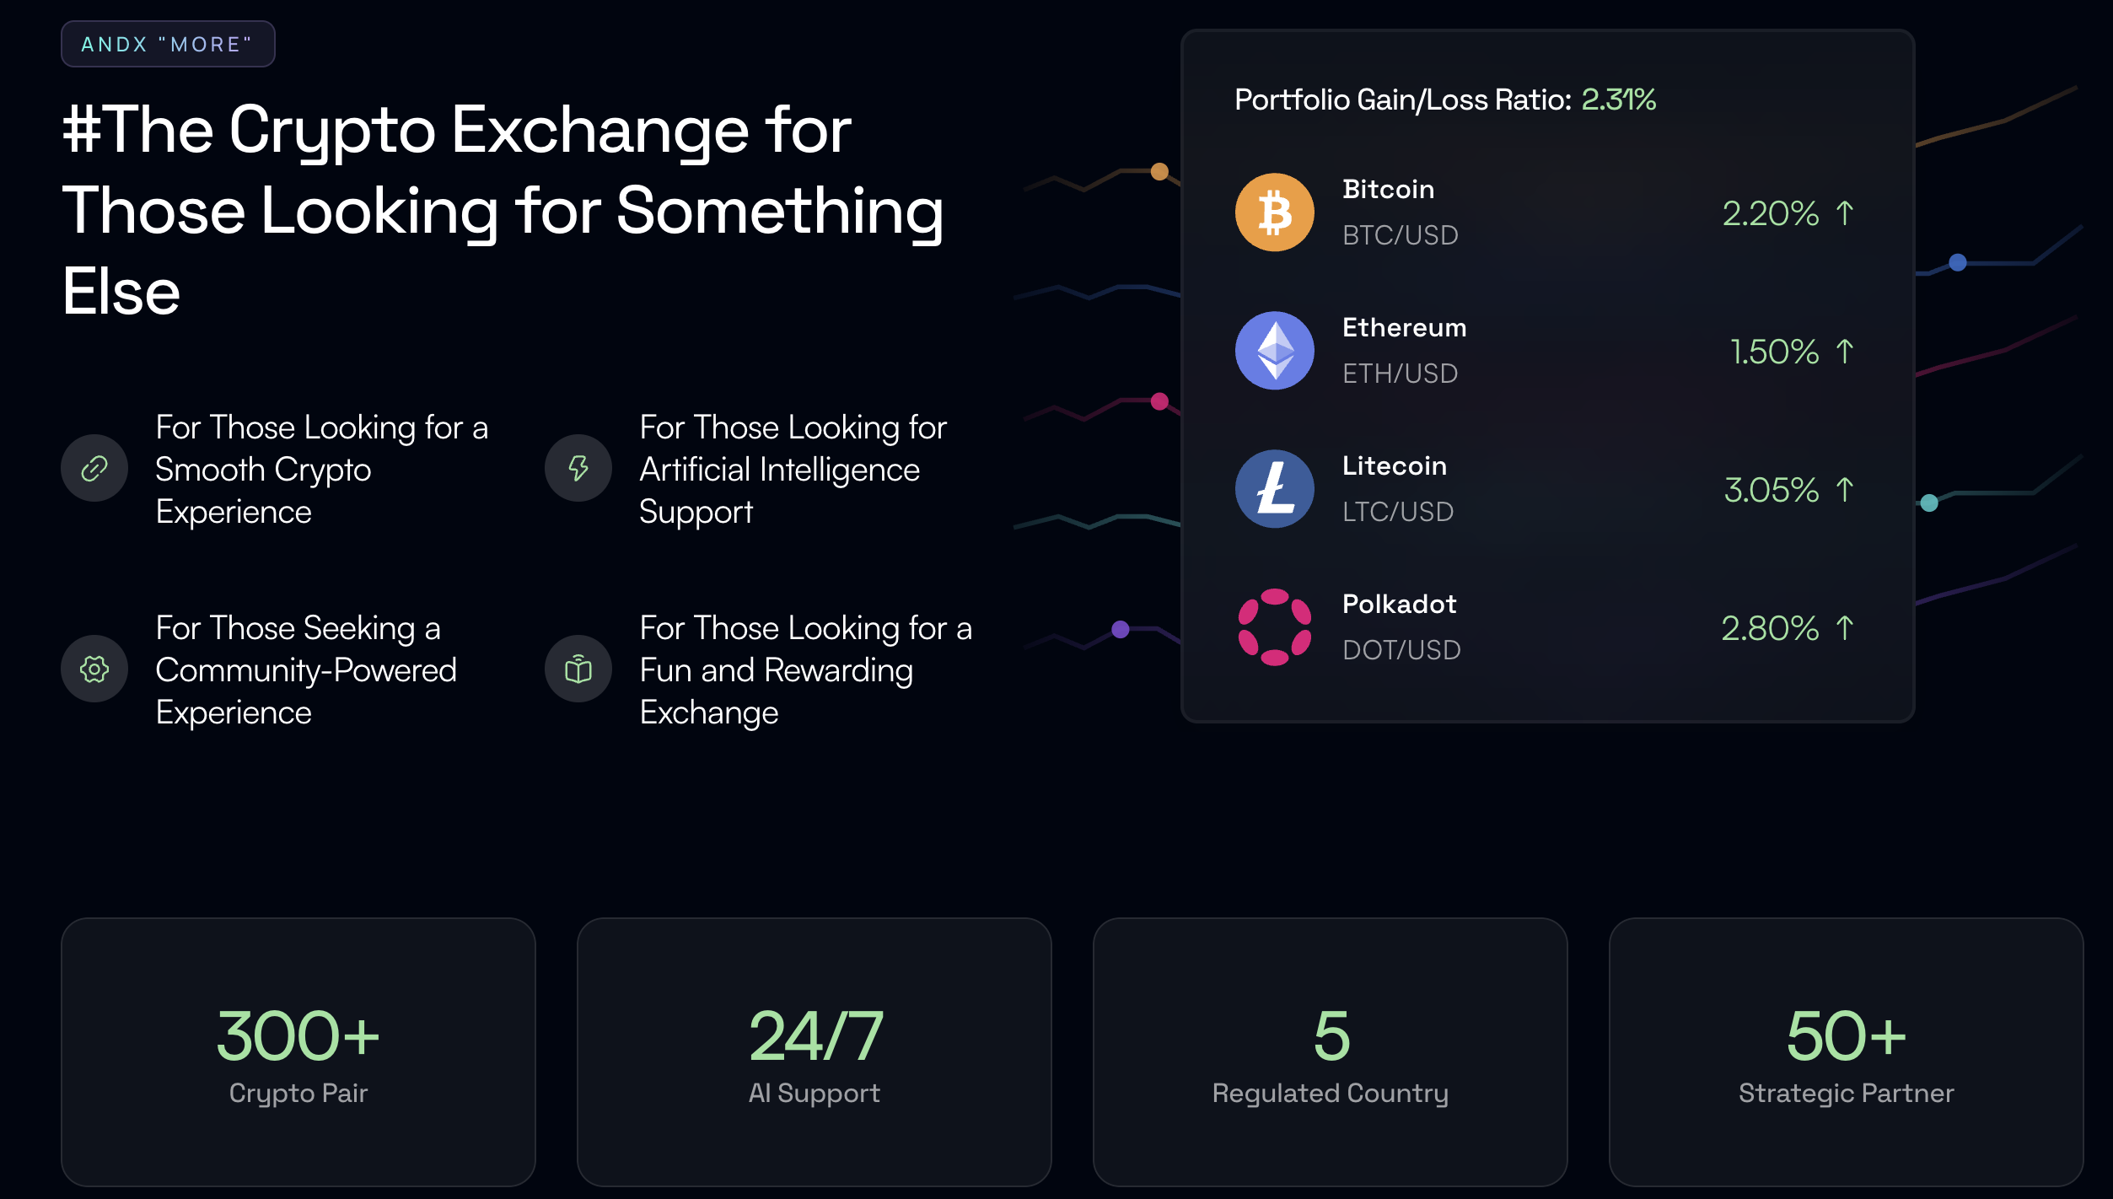
Task: Click the Portfolio Gain/Loss Ratio 2.31% value
Action: click(x=1619, y=99)
